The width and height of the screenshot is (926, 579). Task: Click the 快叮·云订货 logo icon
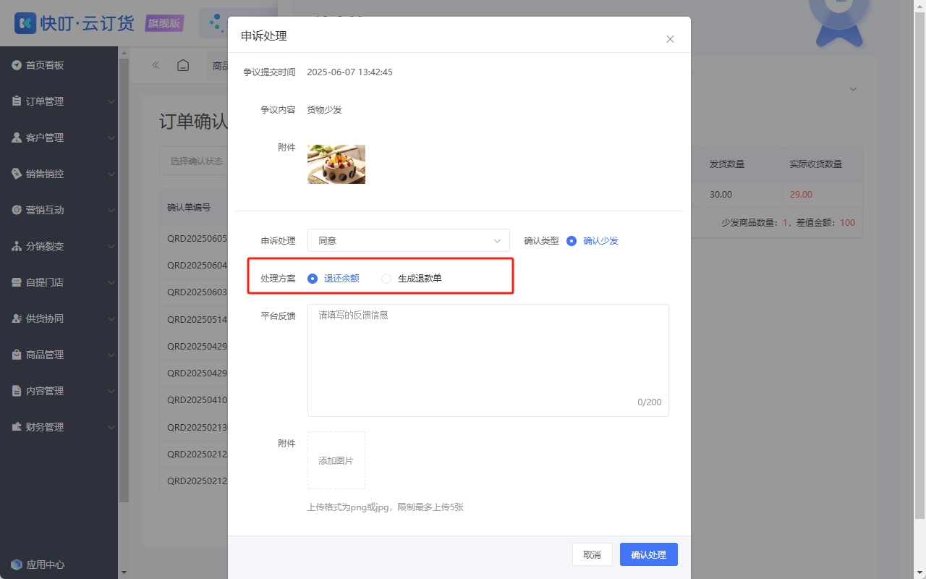click(x=25, y=23)
